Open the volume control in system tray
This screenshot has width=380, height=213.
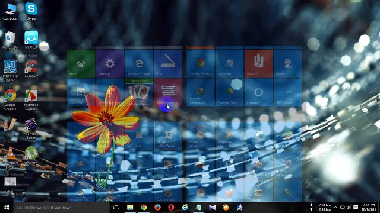[x=349, y=208]
